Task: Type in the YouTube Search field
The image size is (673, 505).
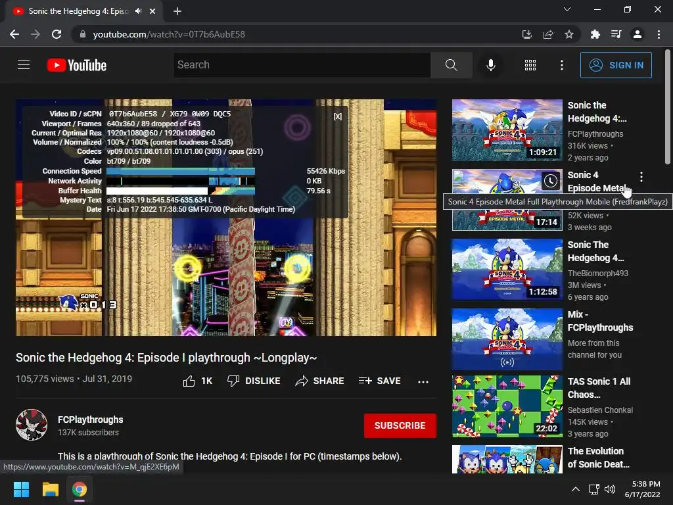Action: [302, 65]
